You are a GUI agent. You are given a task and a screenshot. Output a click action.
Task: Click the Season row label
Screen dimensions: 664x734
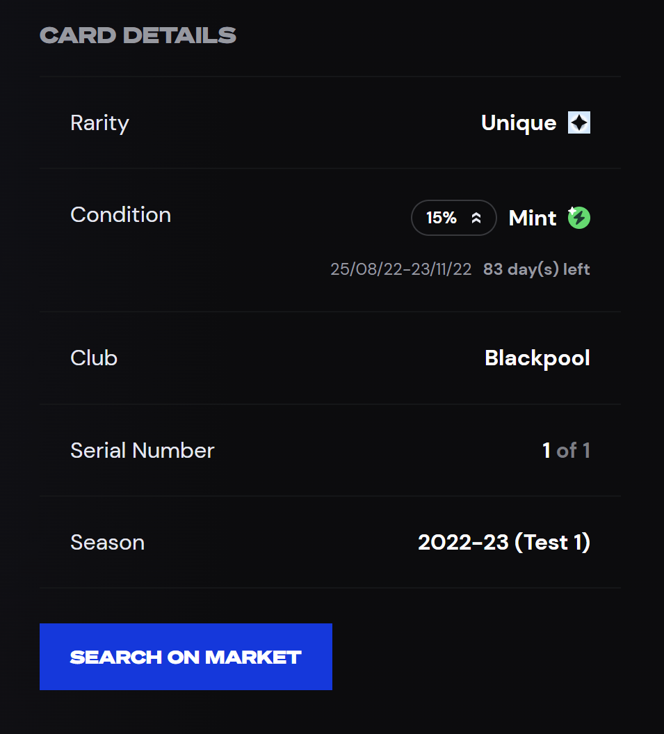click(x=108, y=543)
